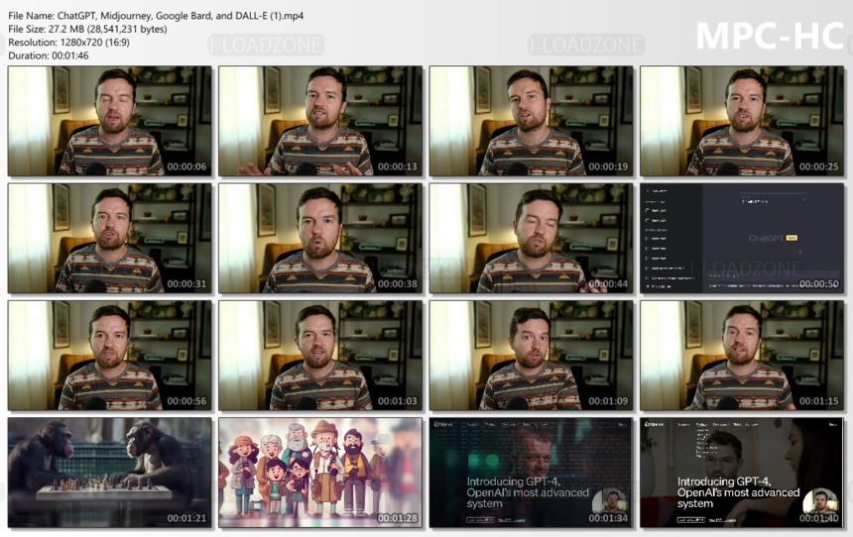Select the thumbnail at 00:00:13
This screenshot has height=537, width=853.
[320, 121]
